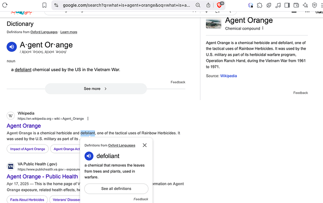Open the Agent Orange Wikipedia result title
Image resolution: width=323 pixels, height=203 pixels.
click(x=24, y=126)
